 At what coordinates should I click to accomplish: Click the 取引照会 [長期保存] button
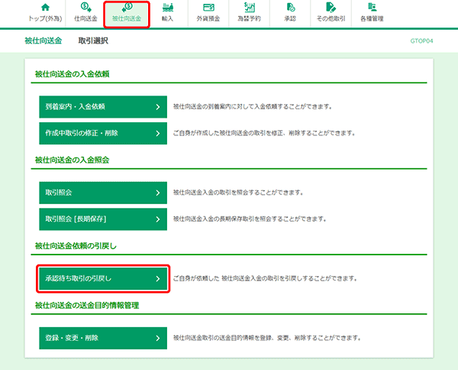click(103, 219)
